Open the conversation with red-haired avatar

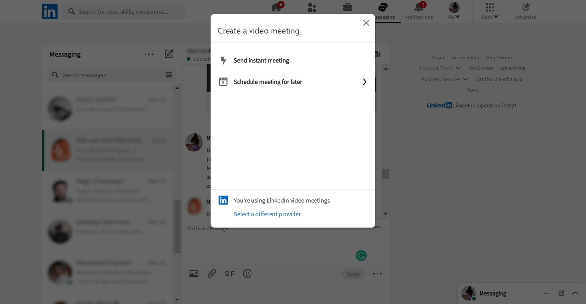coord(108,150)
